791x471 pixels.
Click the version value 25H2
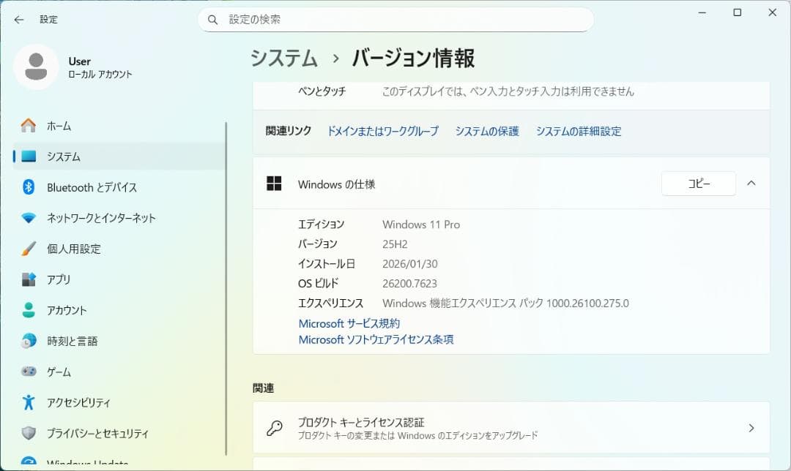coord(395,244)
